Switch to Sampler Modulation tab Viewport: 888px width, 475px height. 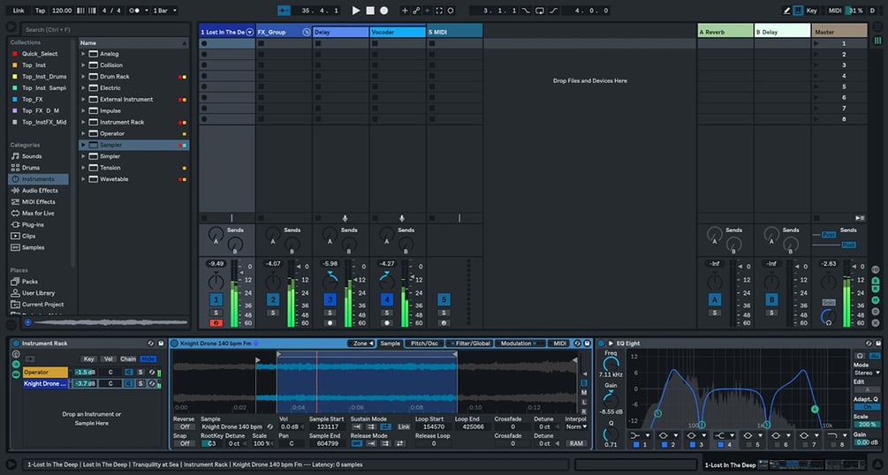point(520,343)
